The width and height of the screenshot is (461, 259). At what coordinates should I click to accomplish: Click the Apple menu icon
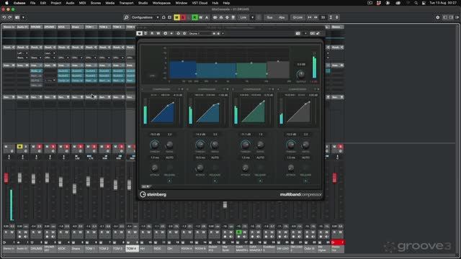click(x=6, y=3)
